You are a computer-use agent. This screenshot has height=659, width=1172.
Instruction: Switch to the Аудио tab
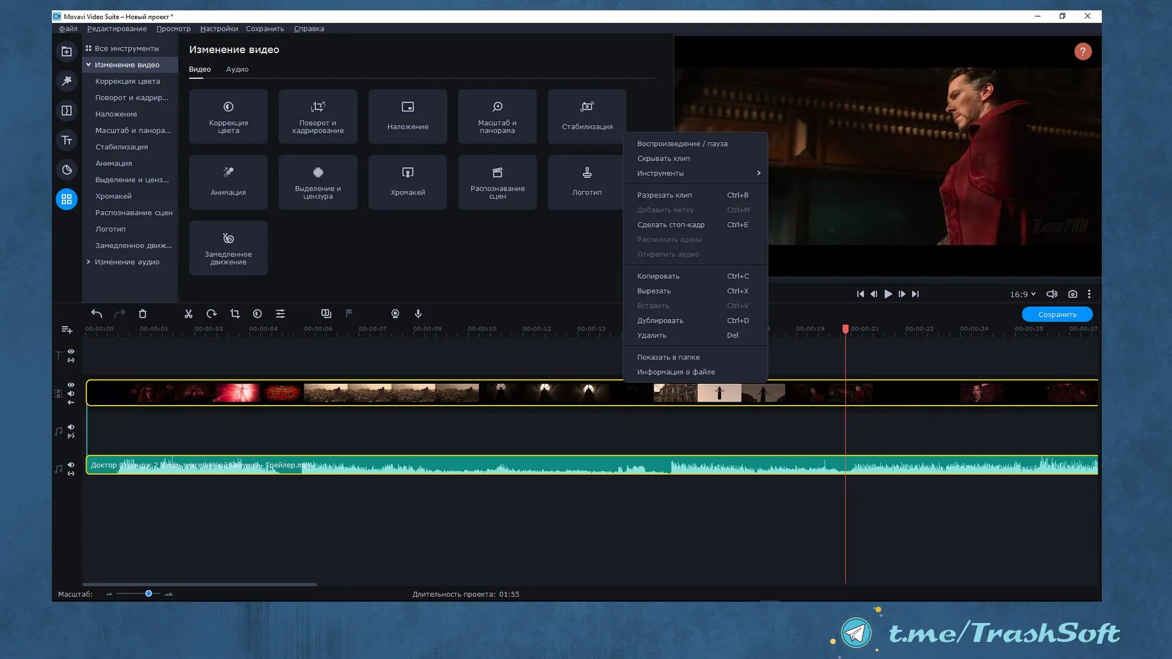pos(237,69)
